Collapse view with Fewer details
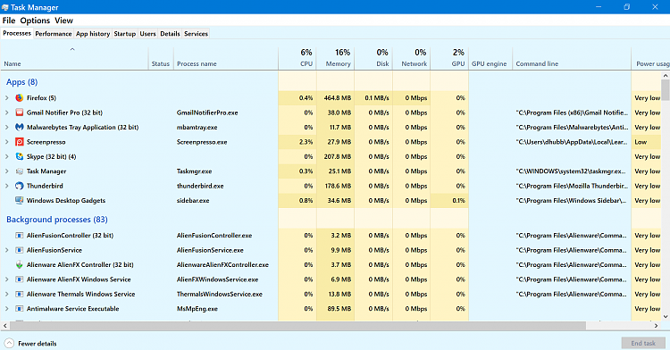670x350 pixels. 30,343
